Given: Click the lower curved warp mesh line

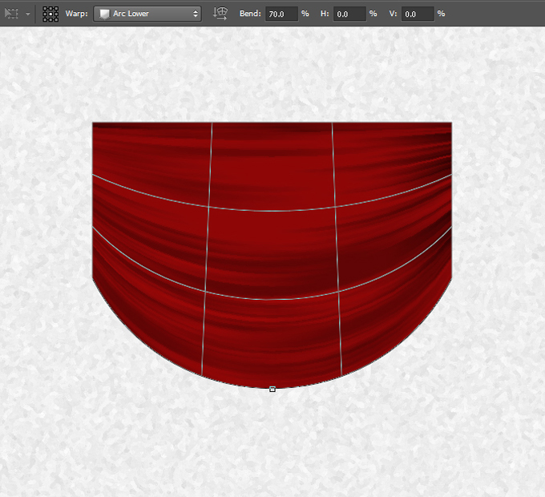Looking at the screenshot, I should coord(272,300).
